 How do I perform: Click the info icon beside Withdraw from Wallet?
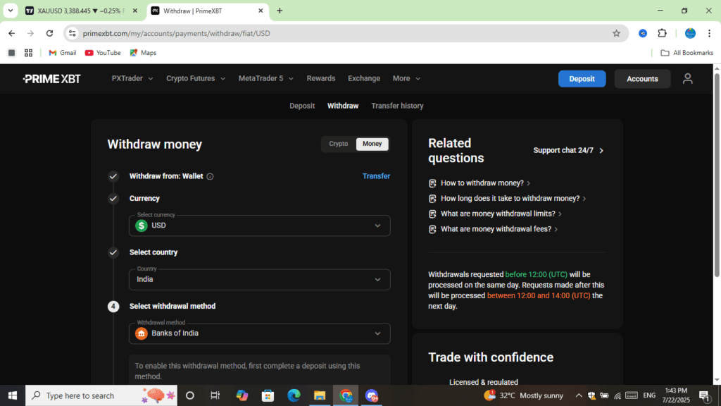210,176
